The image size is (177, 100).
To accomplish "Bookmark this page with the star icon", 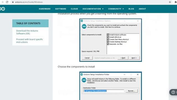I will (170, 2).
